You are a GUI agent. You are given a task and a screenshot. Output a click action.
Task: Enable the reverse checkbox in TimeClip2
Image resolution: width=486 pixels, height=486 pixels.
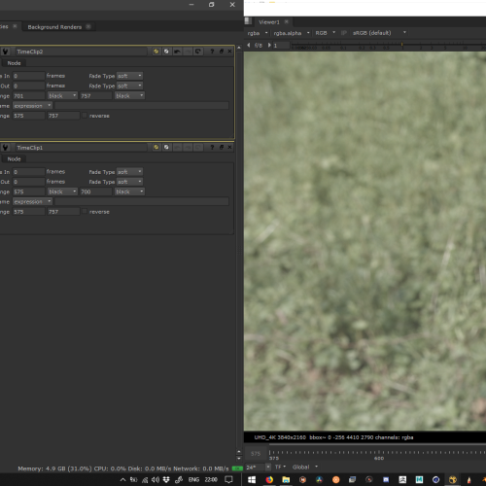point(85,116)
